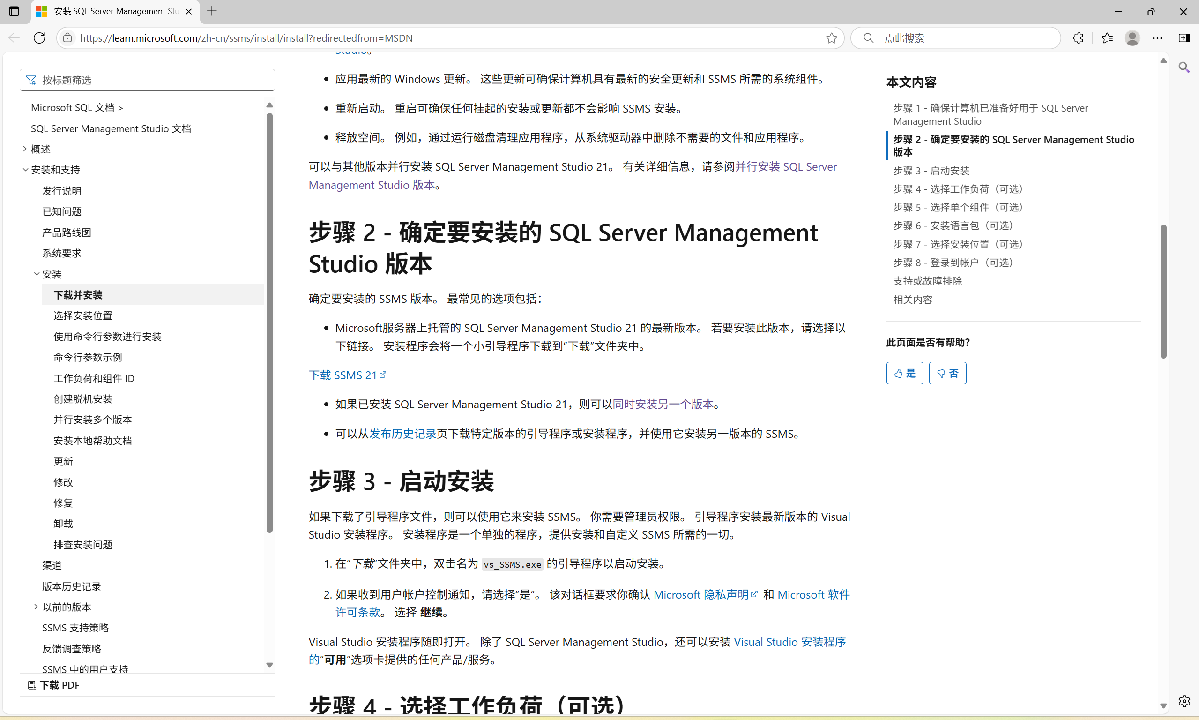The image size is (1199, 720).
Task: Open the tab actions menu
Action: [14, 11]
